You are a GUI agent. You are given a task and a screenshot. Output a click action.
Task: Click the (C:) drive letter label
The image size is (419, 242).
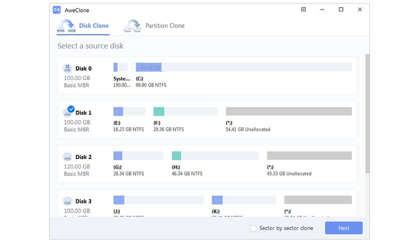[x=139, y=78]
